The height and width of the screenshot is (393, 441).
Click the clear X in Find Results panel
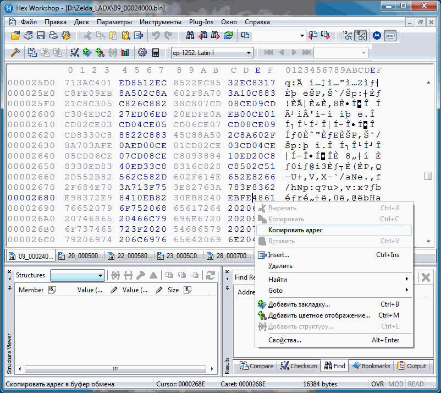tap(426, 277)
